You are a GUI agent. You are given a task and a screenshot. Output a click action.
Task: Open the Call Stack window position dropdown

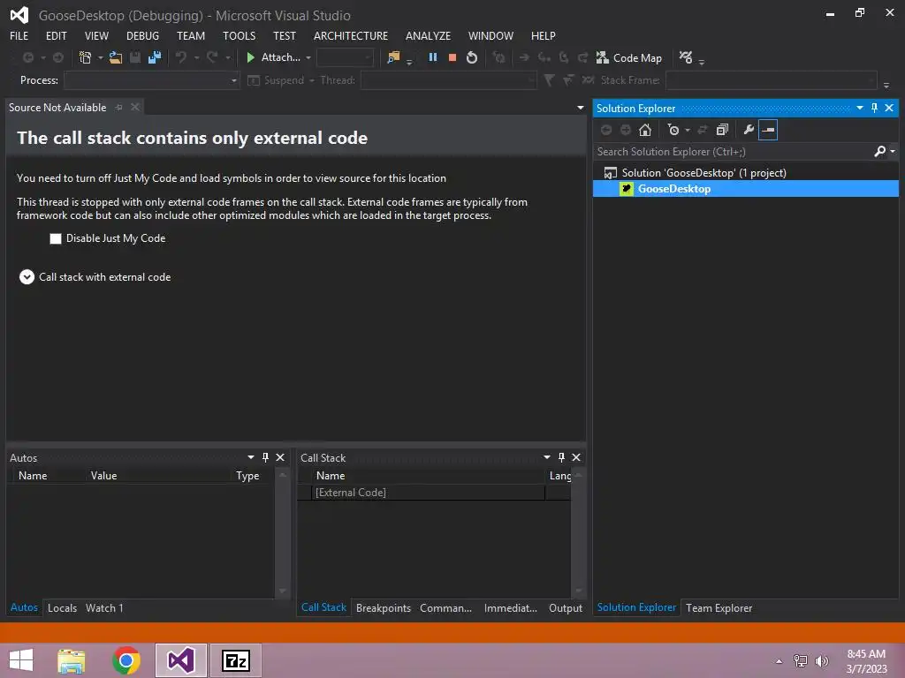[547, 457]
